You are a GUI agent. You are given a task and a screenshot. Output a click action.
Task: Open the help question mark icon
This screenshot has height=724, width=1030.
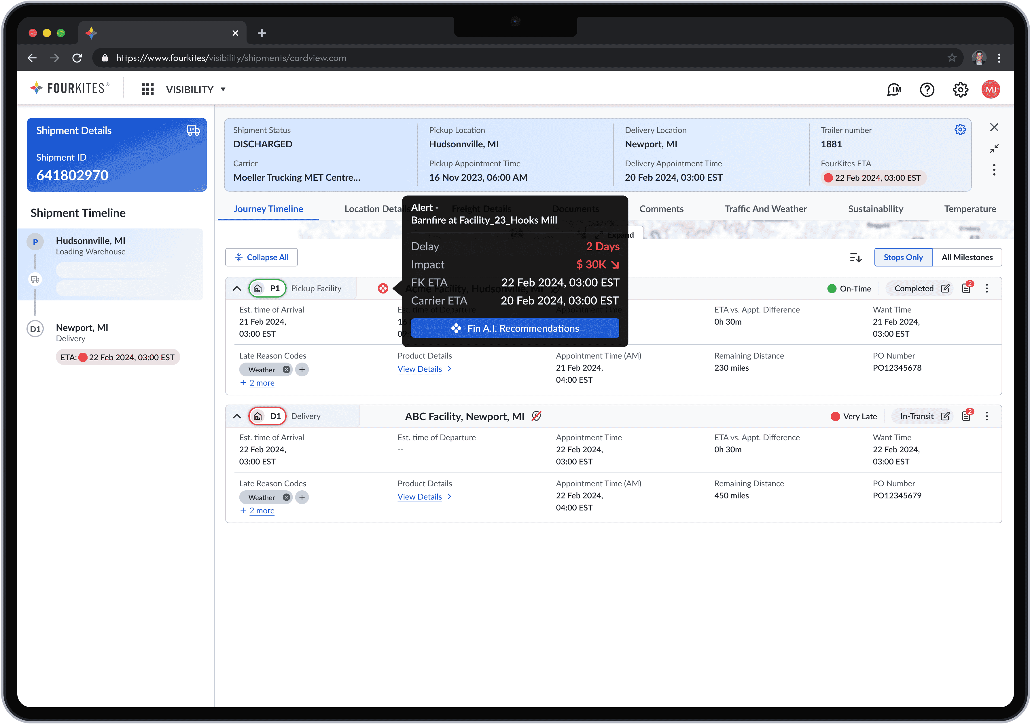[927, 90]
